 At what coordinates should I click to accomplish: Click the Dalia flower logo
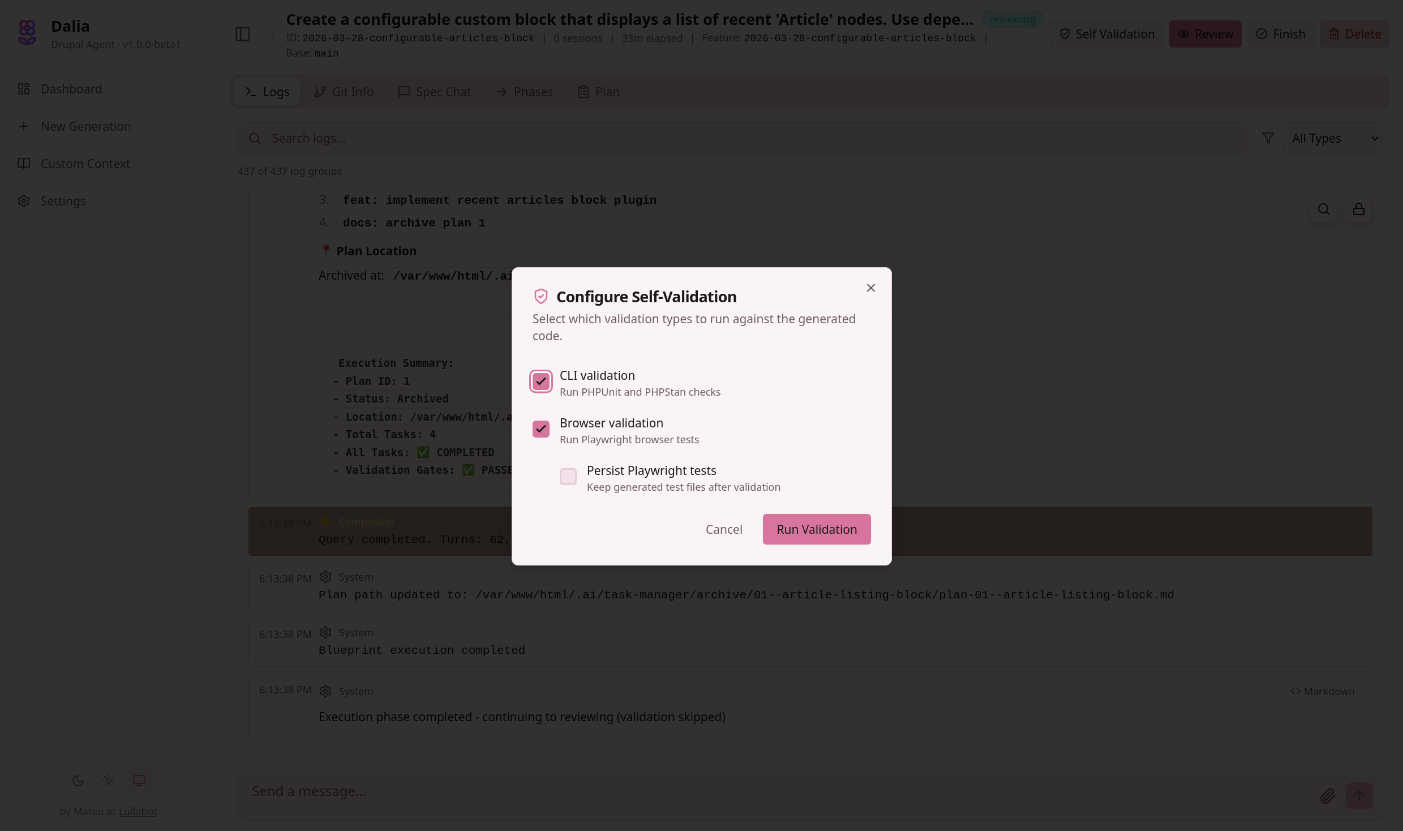point(27,32)
